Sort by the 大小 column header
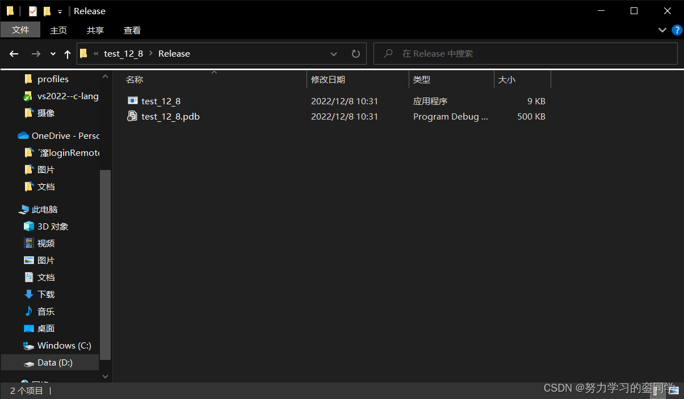The image size is (684, 399). point(506,80)
